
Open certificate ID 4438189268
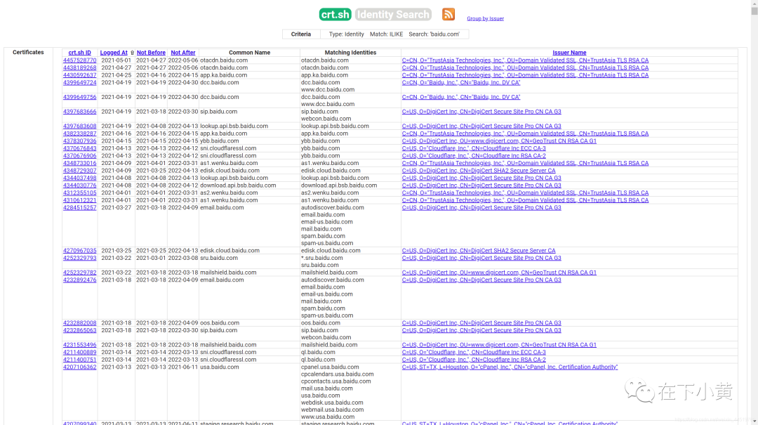pos(79,67)
